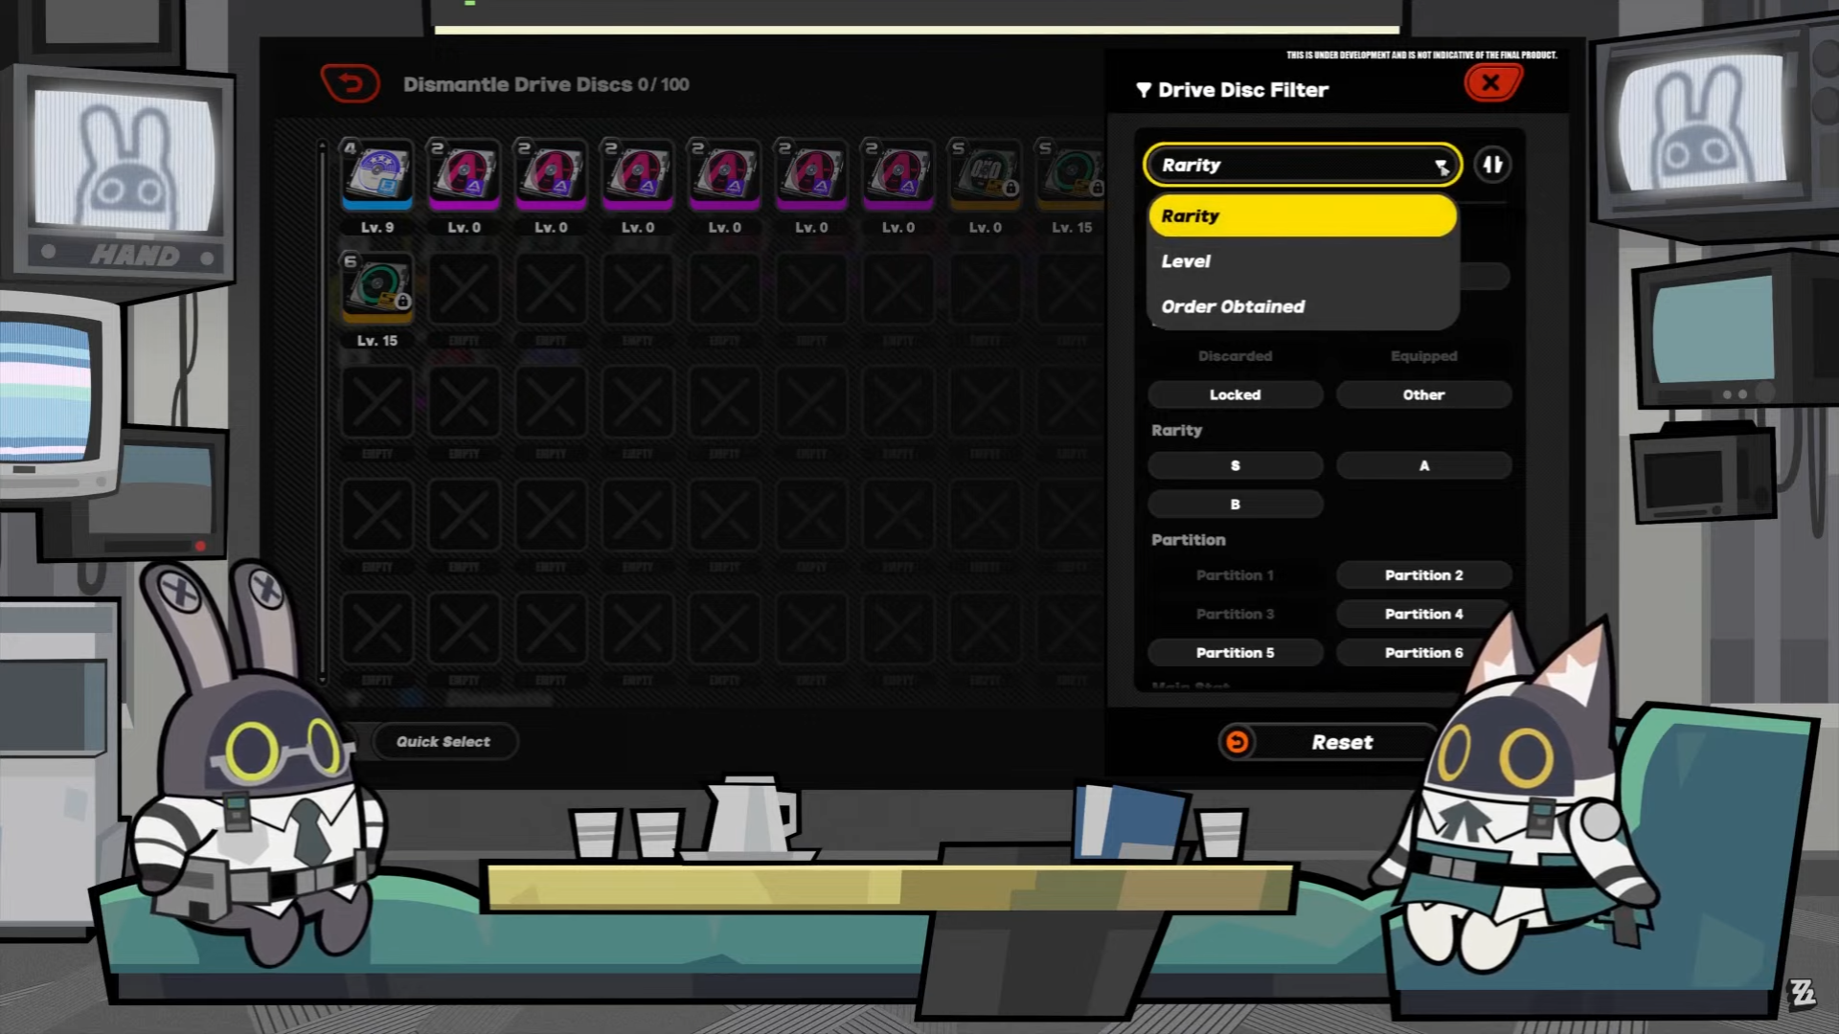
Task: Click the A rarity filter icon
Action: (1423, 466)
